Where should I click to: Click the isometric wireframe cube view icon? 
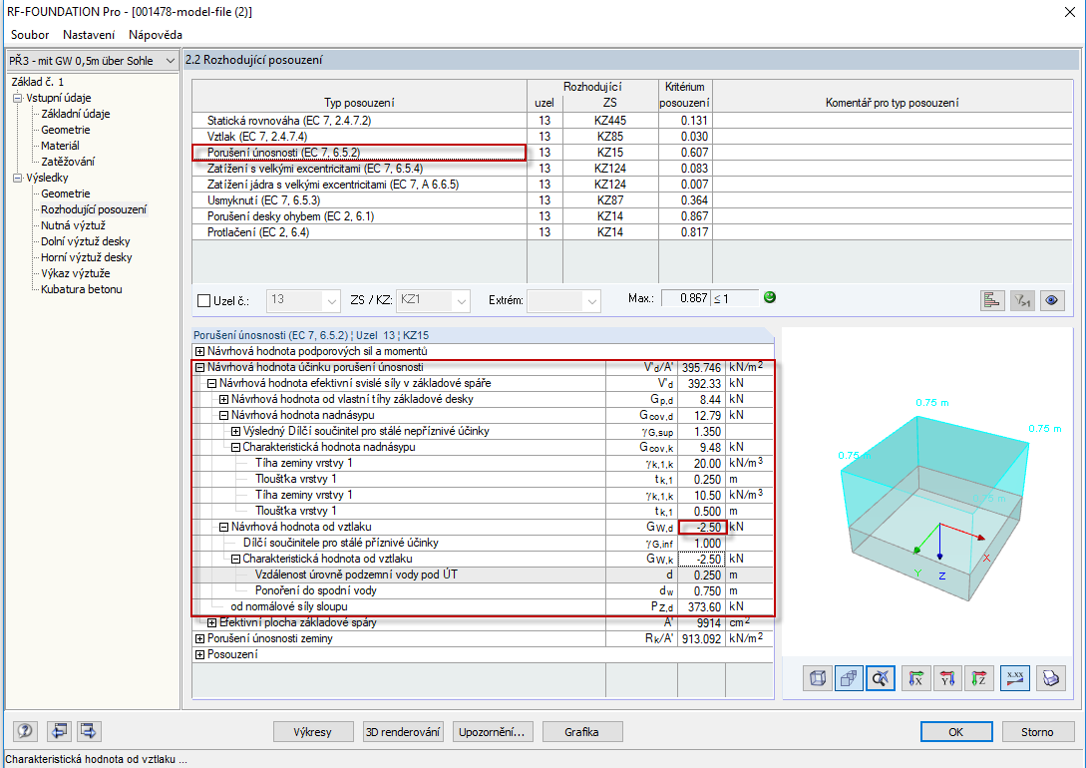818,678
